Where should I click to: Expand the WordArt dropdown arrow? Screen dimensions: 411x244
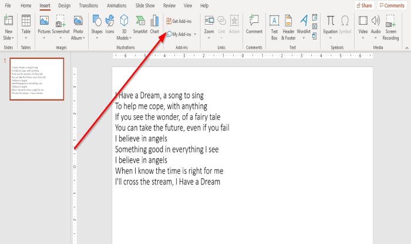[x=304, y=38]
